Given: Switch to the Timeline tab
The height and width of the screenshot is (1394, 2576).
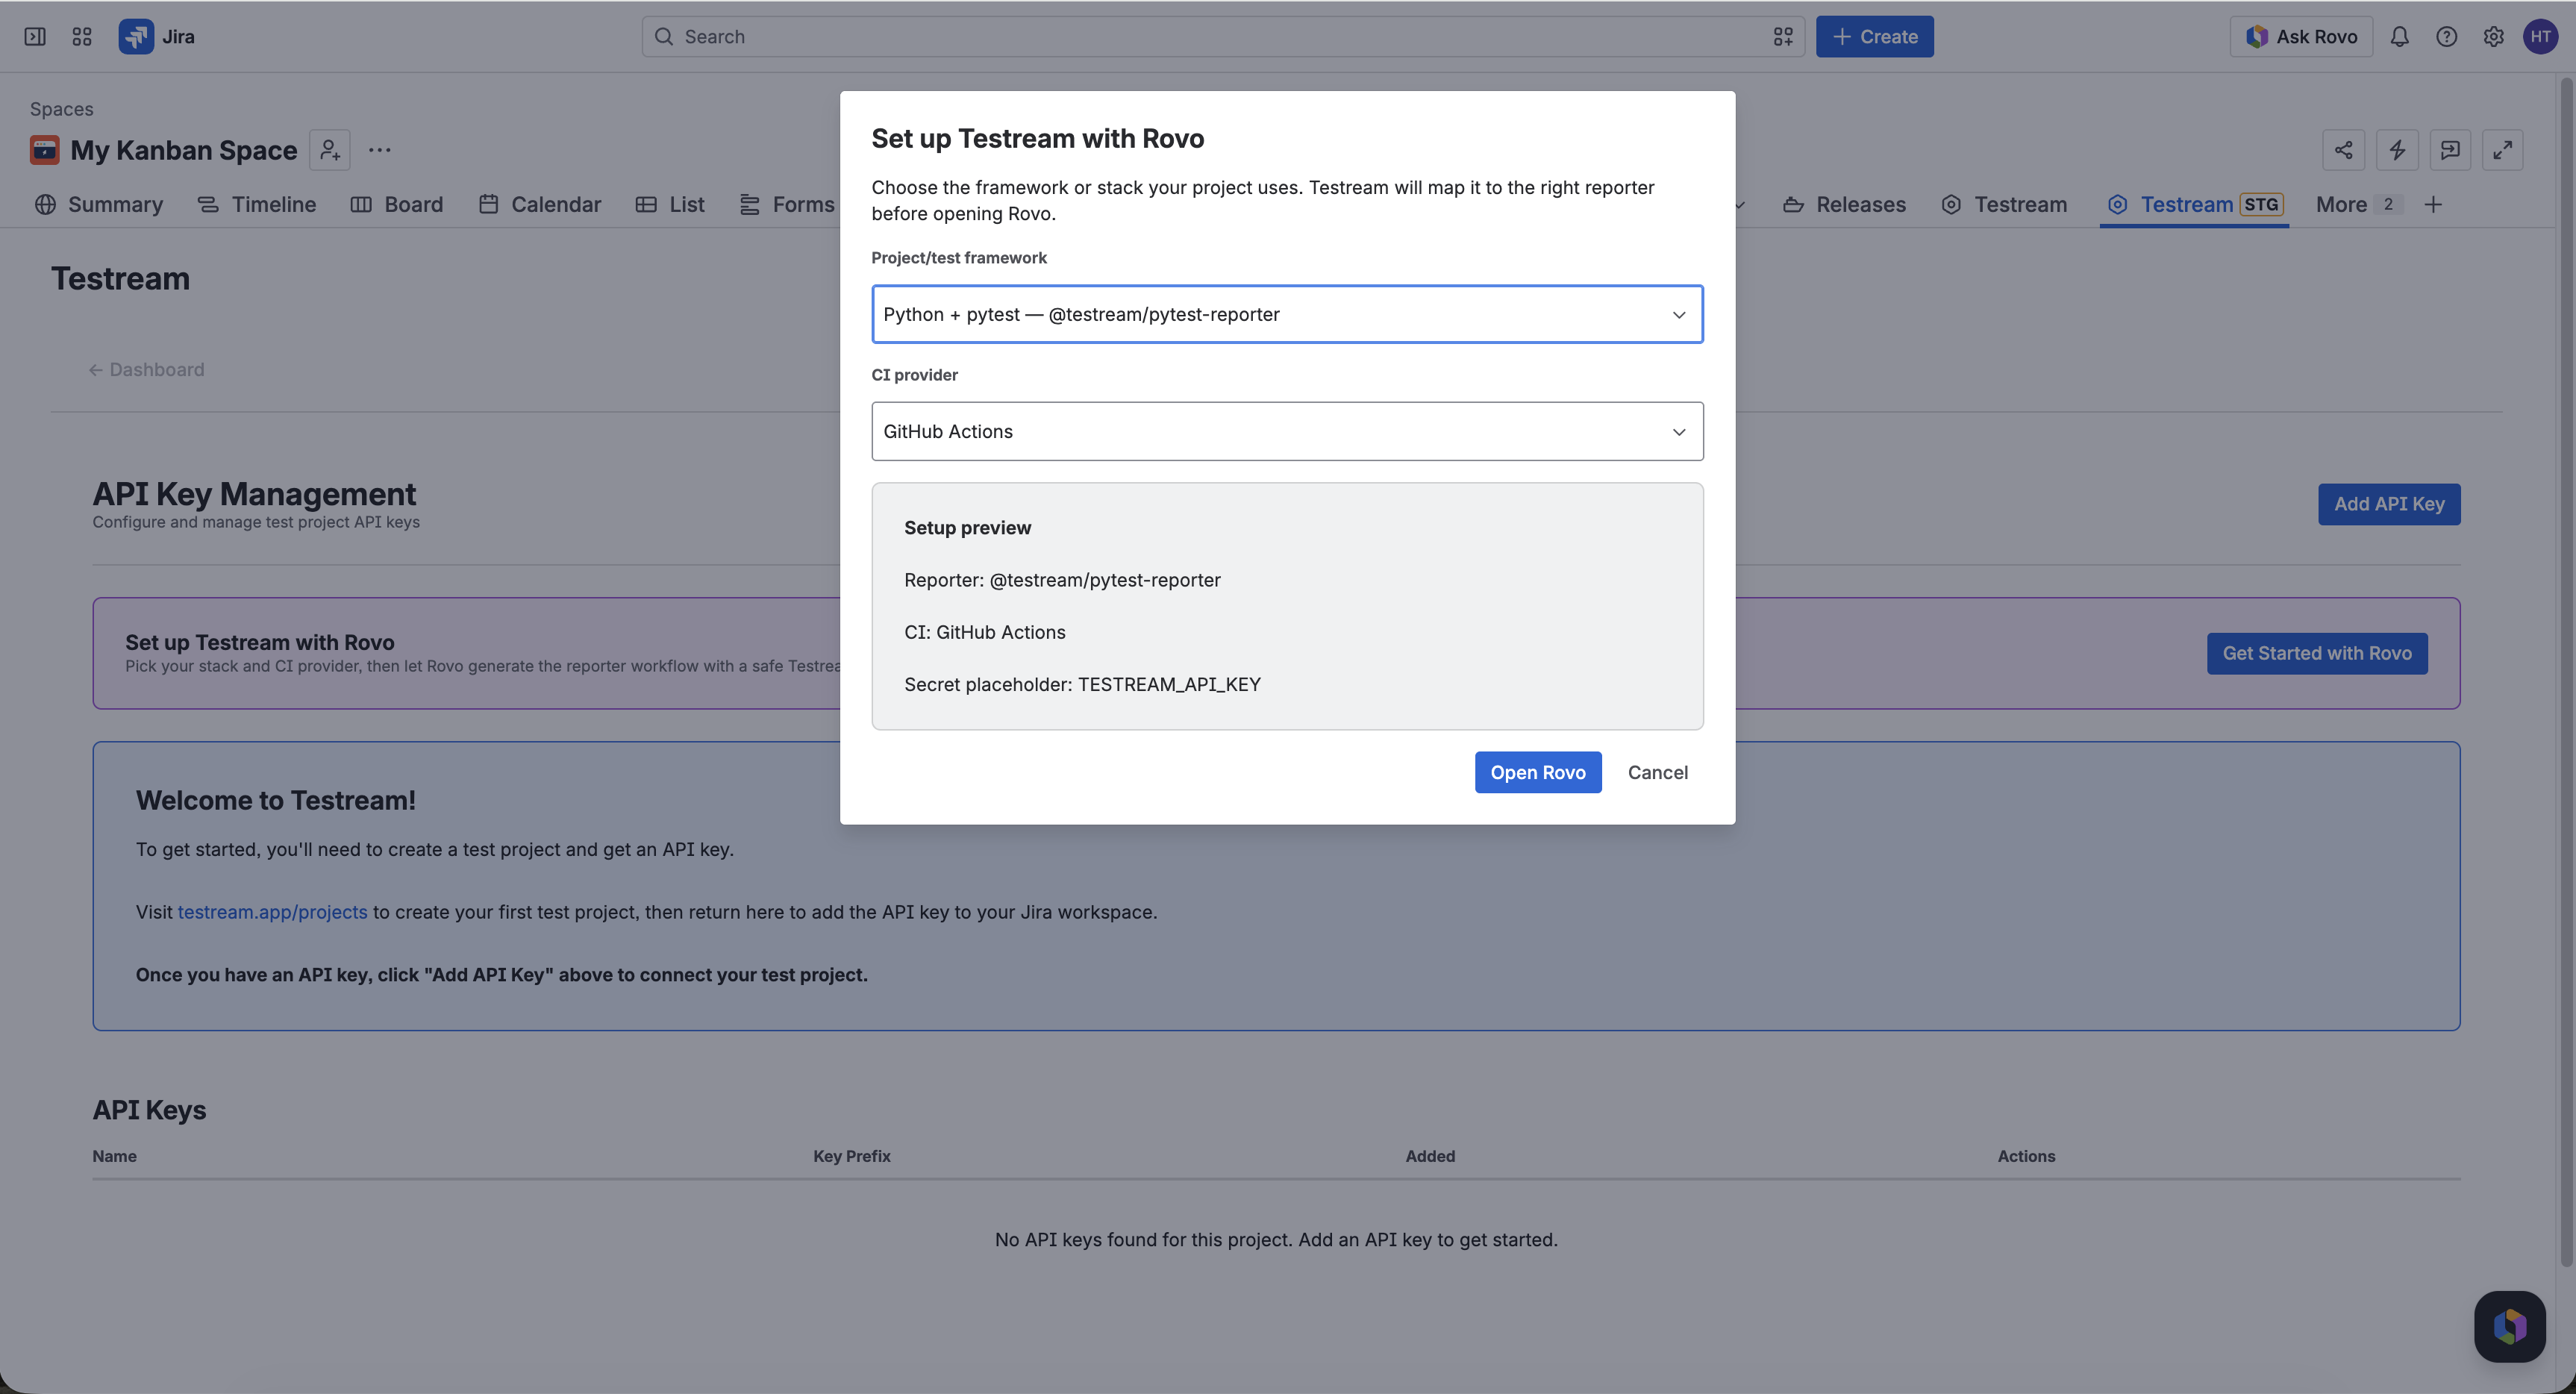Looking at the screenshot, I should pyautogui.click(x=257, y=205).
